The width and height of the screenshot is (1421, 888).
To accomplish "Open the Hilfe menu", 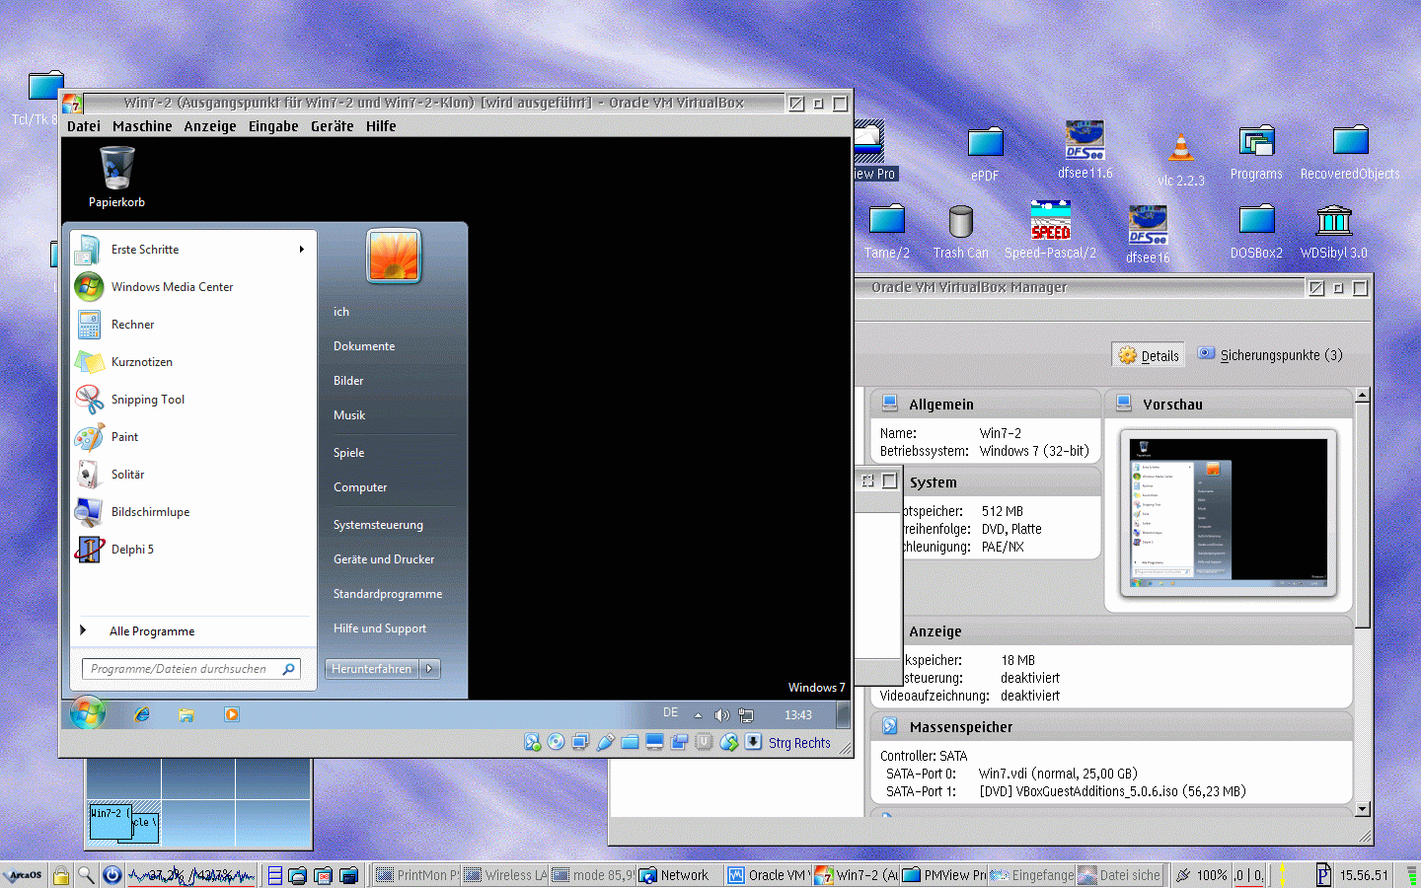I will (381, 126).
